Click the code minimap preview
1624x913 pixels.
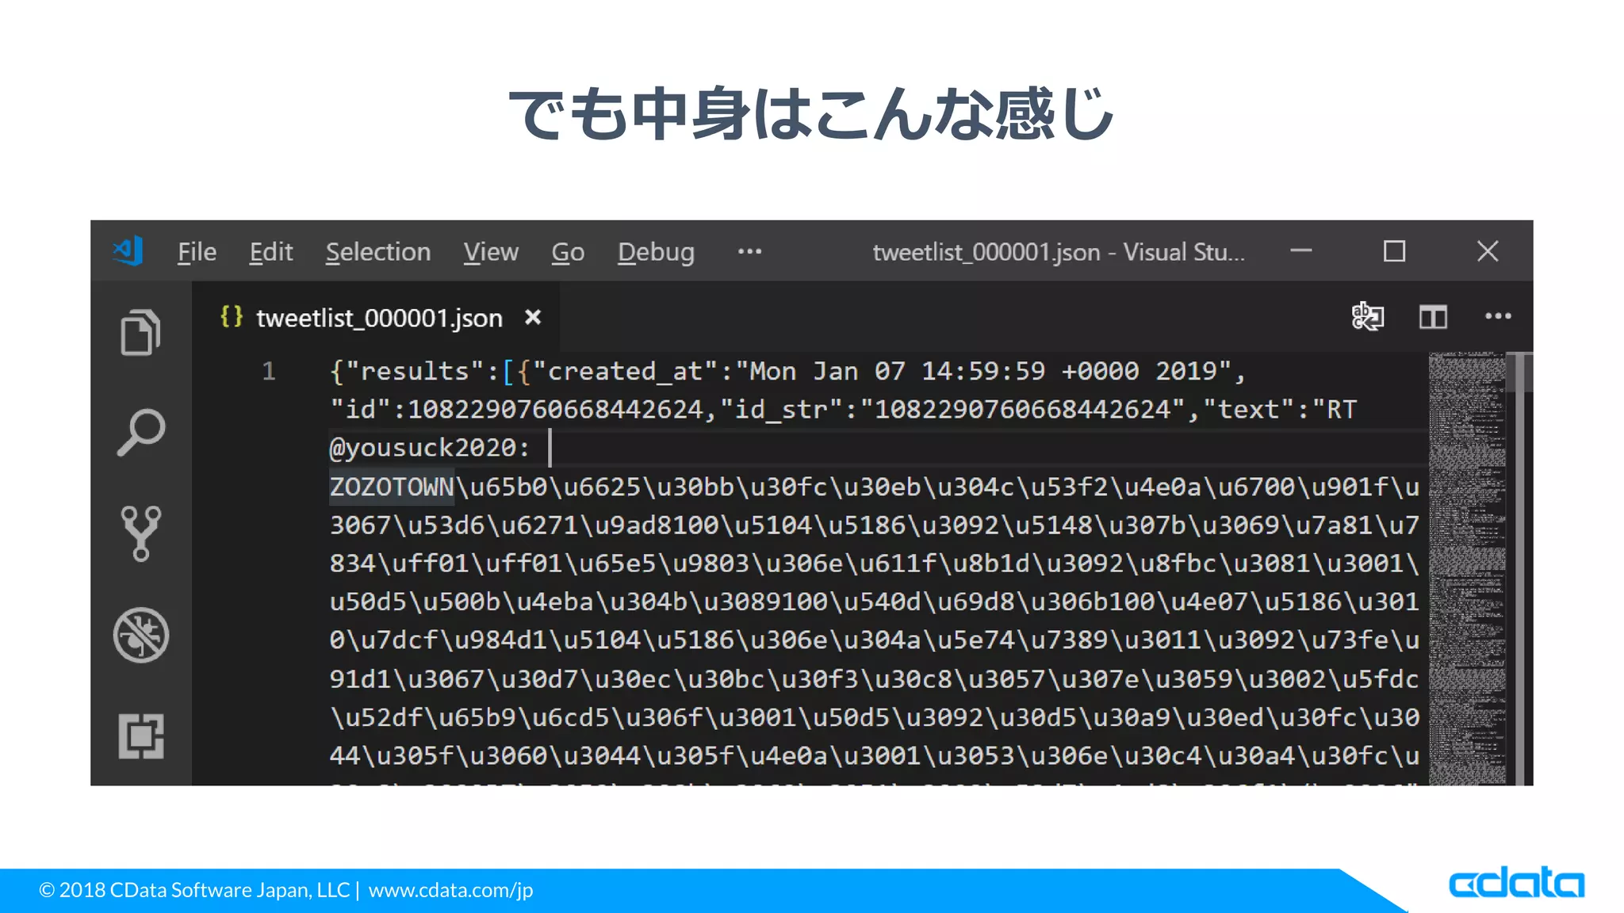(1467, 568)
